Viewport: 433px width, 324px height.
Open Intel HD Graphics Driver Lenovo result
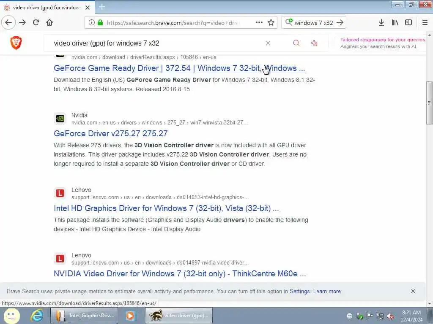tap(166, 208)
